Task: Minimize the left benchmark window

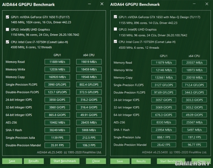Action: pyautogui.click(x=89, y=4)
